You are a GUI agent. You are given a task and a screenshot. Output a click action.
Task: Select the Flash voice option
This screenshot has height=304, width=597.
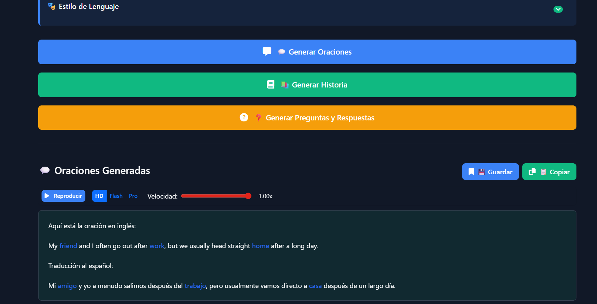click(x=116, y=196)
